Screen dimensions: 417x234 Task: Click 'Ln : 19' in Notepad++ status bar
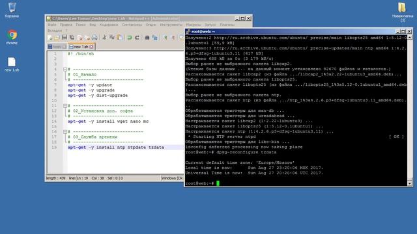[x=82, y=178]
